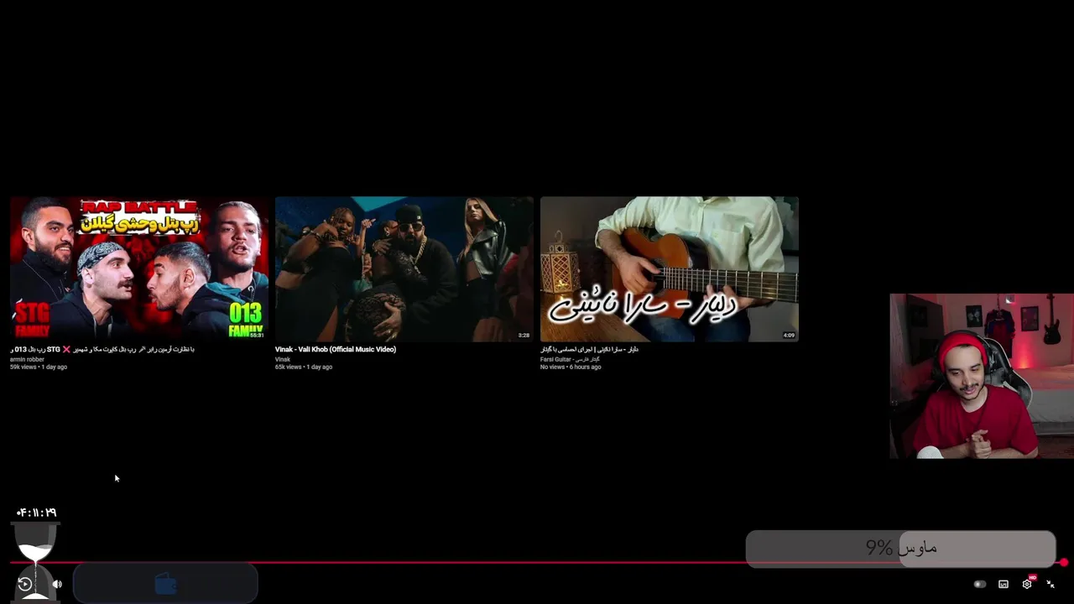Click the 3:28 duration badge on Vinak video
The width and height of the screenshot is (1074, 604).
pyautogui.click(x=524, y=335)
